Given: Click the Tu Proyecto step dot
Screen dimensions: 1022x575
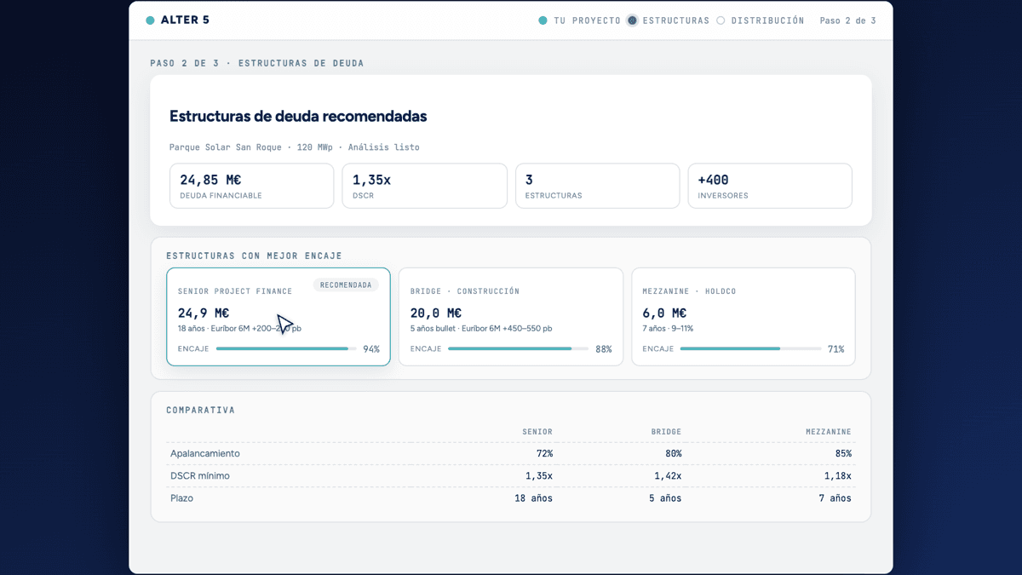Looking at the screenshot, I should point(543,20).
